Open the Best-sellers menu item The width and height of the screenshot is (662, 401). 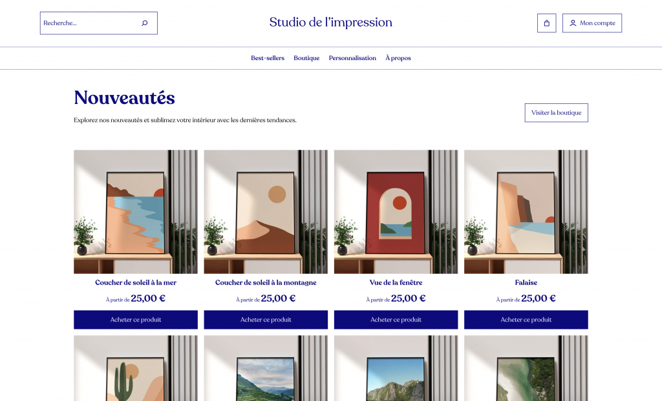tap(268, 58)
